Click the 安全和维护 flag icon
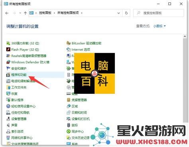This screenshot has height=147, width=189. tap(8, 68)
